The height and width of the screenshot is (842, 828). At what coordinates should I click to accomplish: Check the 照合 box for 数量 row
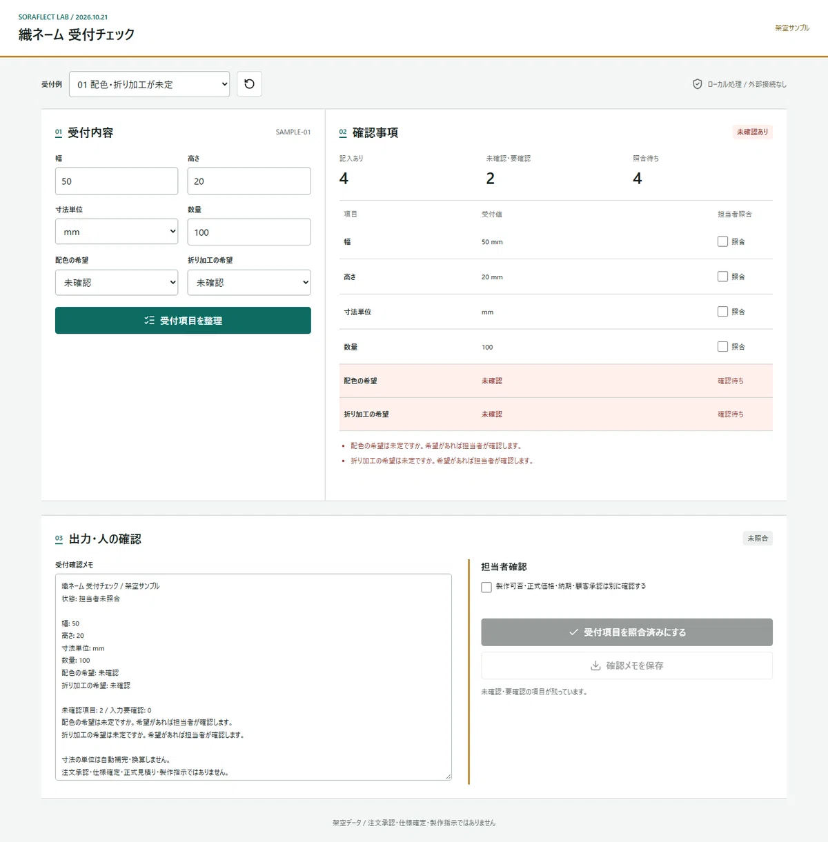pyautogui.click(x=722, y=347)
